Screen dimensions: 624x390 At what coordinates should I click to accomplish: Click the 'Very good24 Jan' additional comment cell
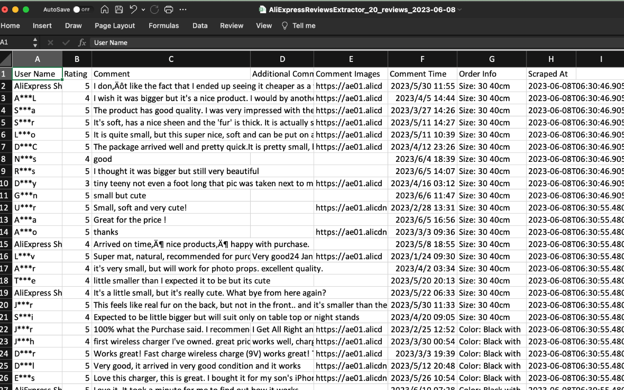tap(282, 256)
